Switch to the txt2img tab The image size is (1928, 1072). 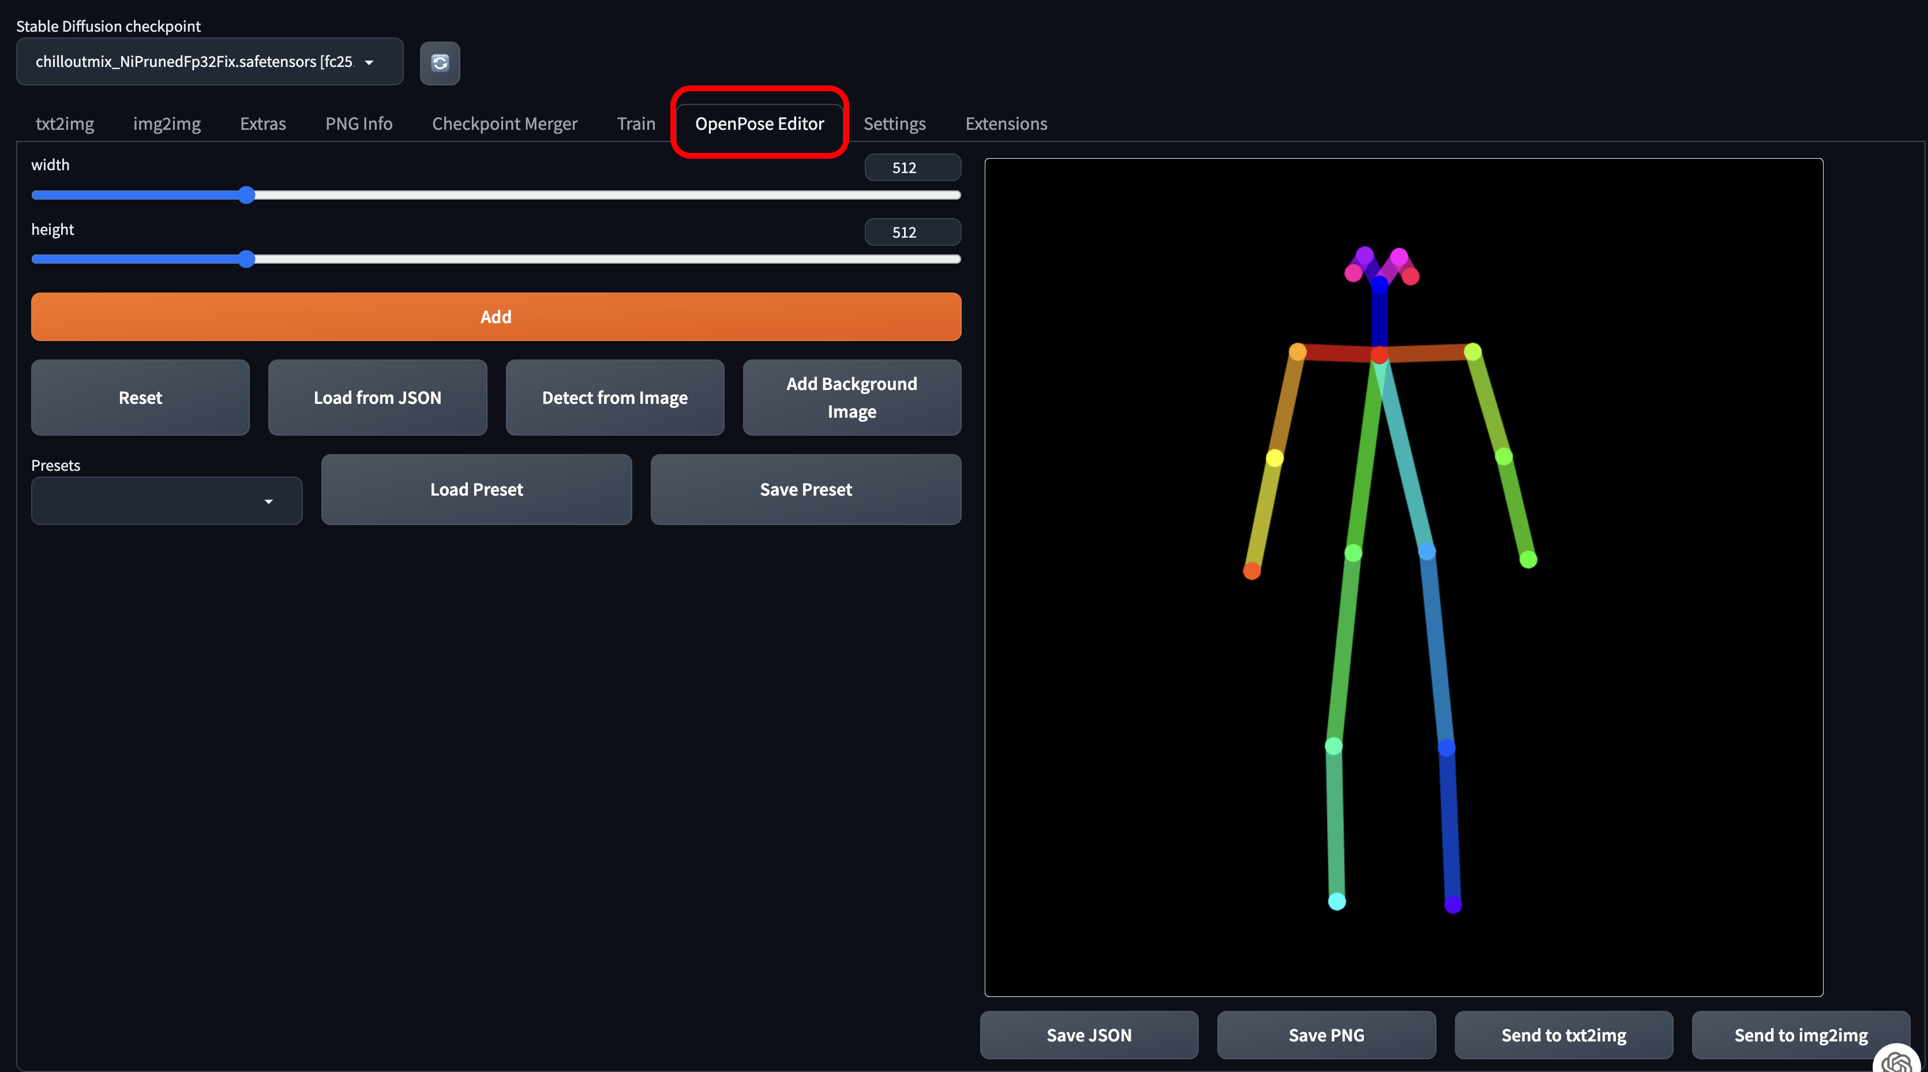[65, 123]
